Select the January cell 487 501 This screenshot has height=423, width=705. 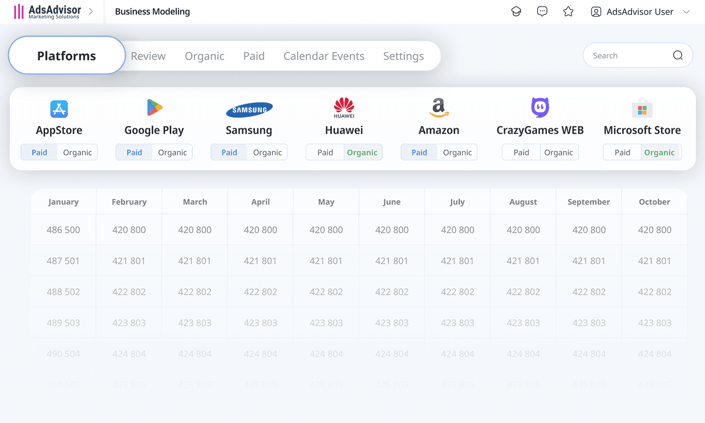[x=63, y=261]
